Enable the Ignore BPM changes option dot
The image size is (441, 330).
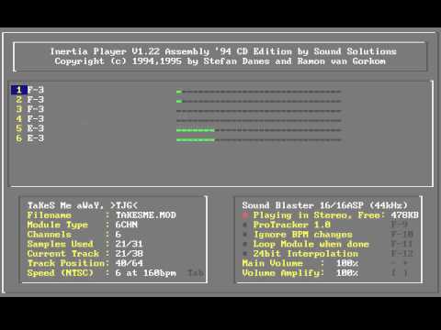click(x=245, y=235)
